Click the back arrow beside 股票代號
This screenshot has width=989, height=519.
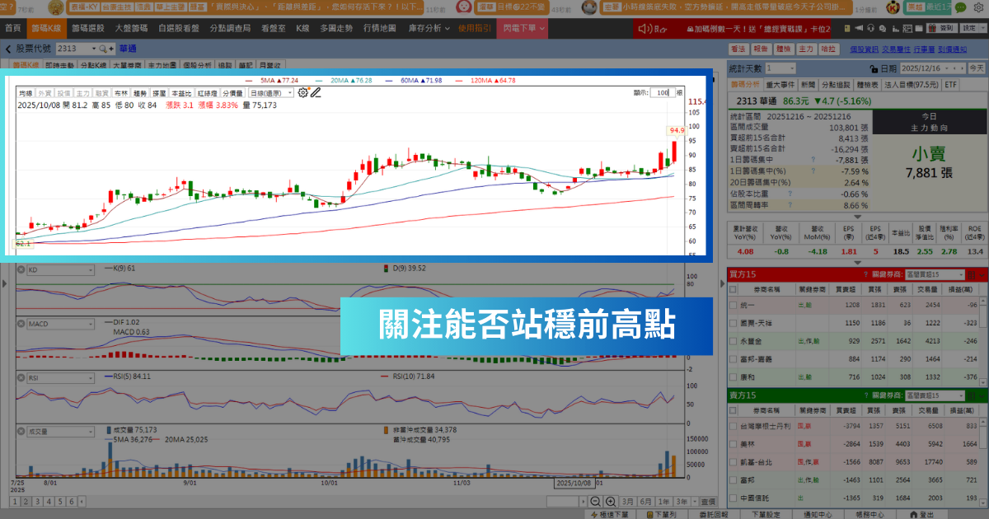(x=9, y=49)
